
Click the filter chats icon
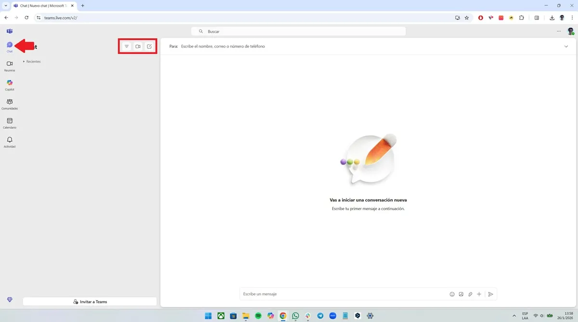pyautogui.click(x=127, y=46)
